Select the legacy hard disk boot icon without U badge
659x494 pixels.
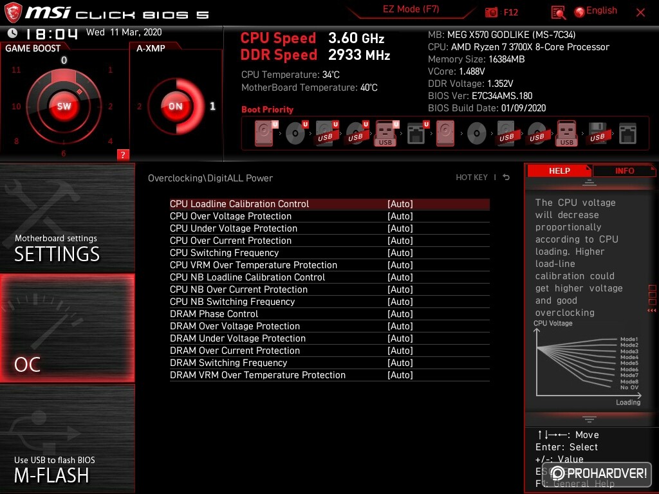click(x=445, y=134)
